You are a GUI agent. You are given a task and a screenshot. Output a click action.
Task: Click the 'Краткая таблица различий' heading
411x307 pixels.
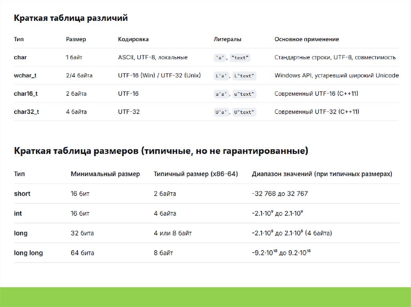click(71, 18)
